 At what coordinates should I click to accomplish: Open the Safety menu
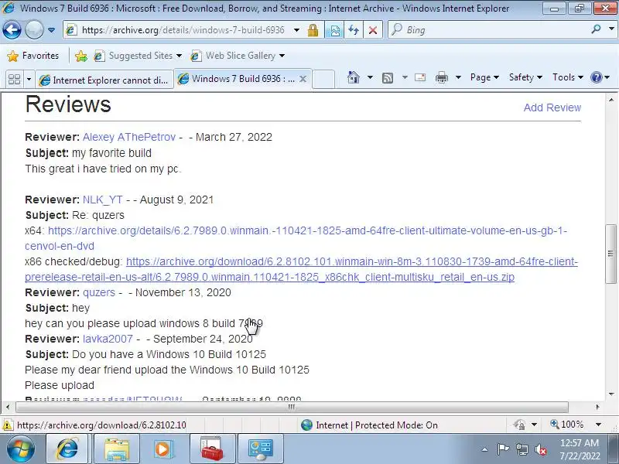pyautogui.click(x=525, y=77)
